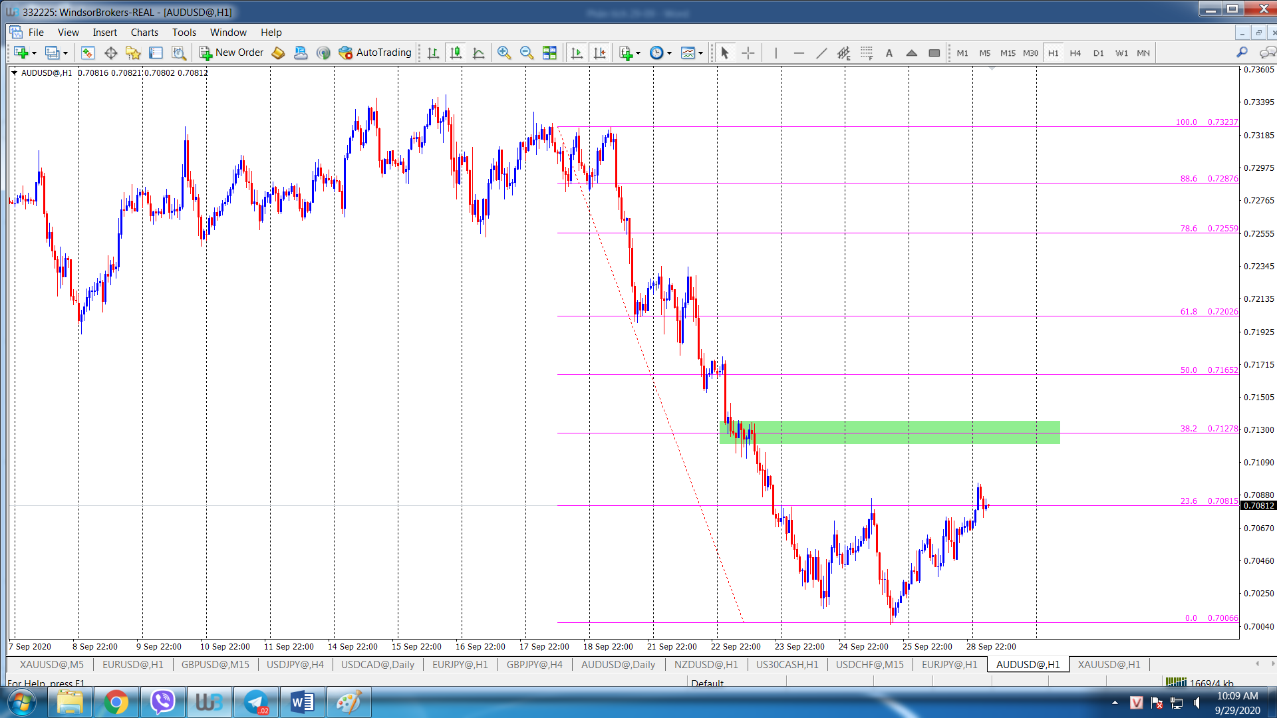This screenshot has height=718, width=1277.
Task: Open the Windows Start button
Action: 22,702
